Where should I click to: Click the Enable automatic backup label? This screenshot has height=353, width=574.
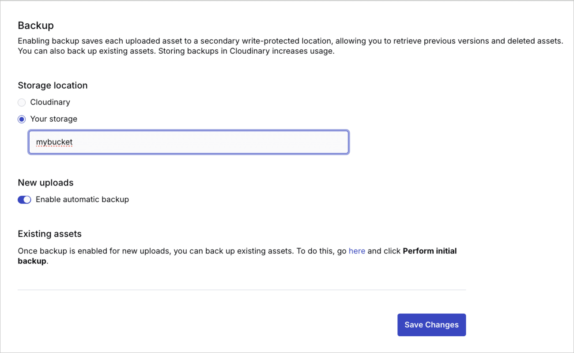(82, 200)
